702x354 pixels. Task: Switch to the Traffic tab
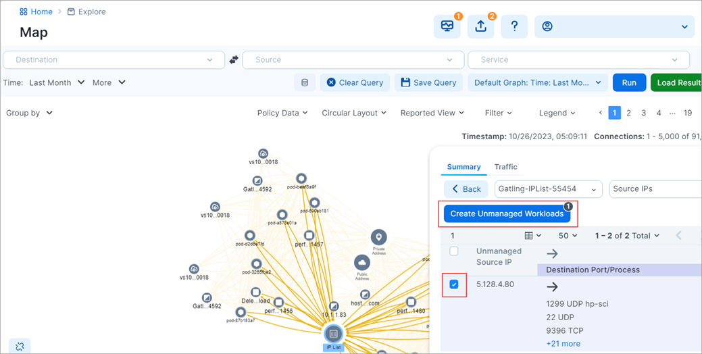(505, 167)
